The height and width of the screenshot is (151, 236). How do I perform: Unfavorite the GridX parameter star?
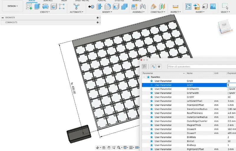click(x=152, y=81)
